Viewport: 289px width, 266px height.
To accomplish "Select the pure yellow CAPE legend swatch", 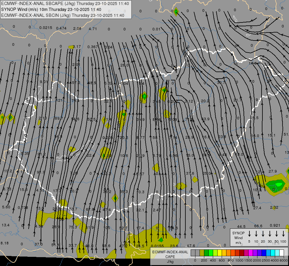I will click(220, 253).
